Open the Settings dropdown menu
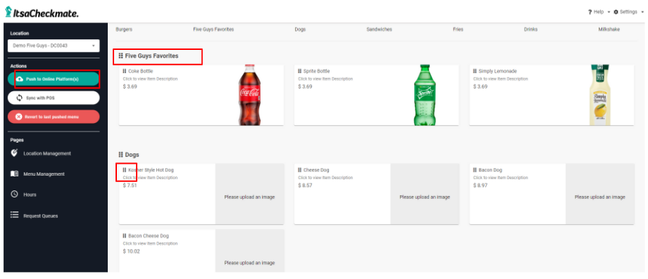The image size is (648, 279). tap(628, 12)
